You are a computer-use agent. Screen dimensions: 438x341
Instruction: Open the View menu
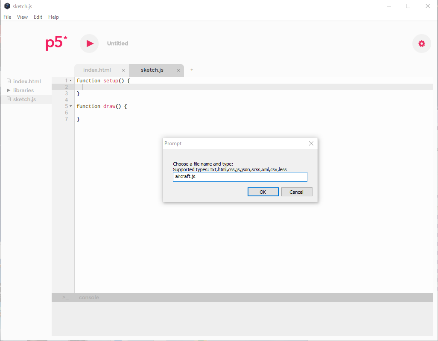pos(22,17)
